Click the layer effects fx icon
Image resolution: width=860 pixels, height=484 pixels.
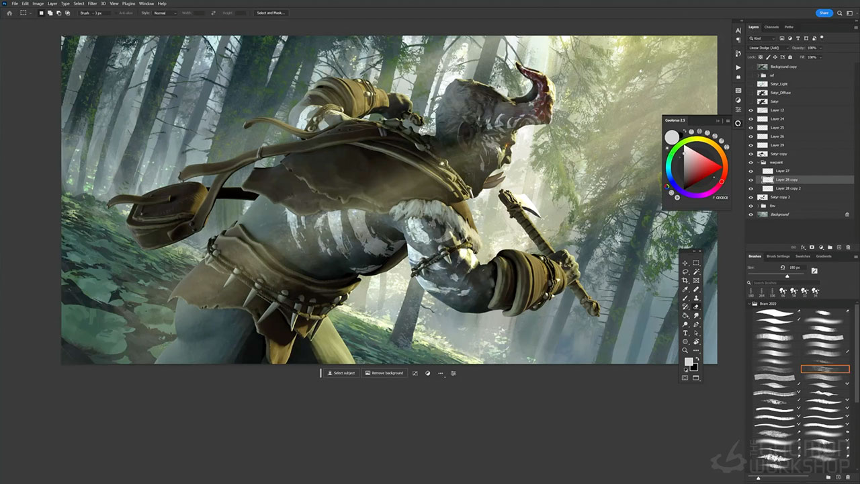click(803, 247)
